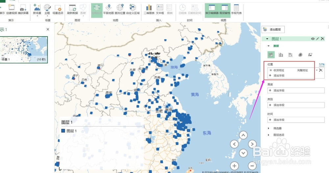Open 场景选项 (Scene Options)
Screen dimensions: 329x173
tap(58, 10)
